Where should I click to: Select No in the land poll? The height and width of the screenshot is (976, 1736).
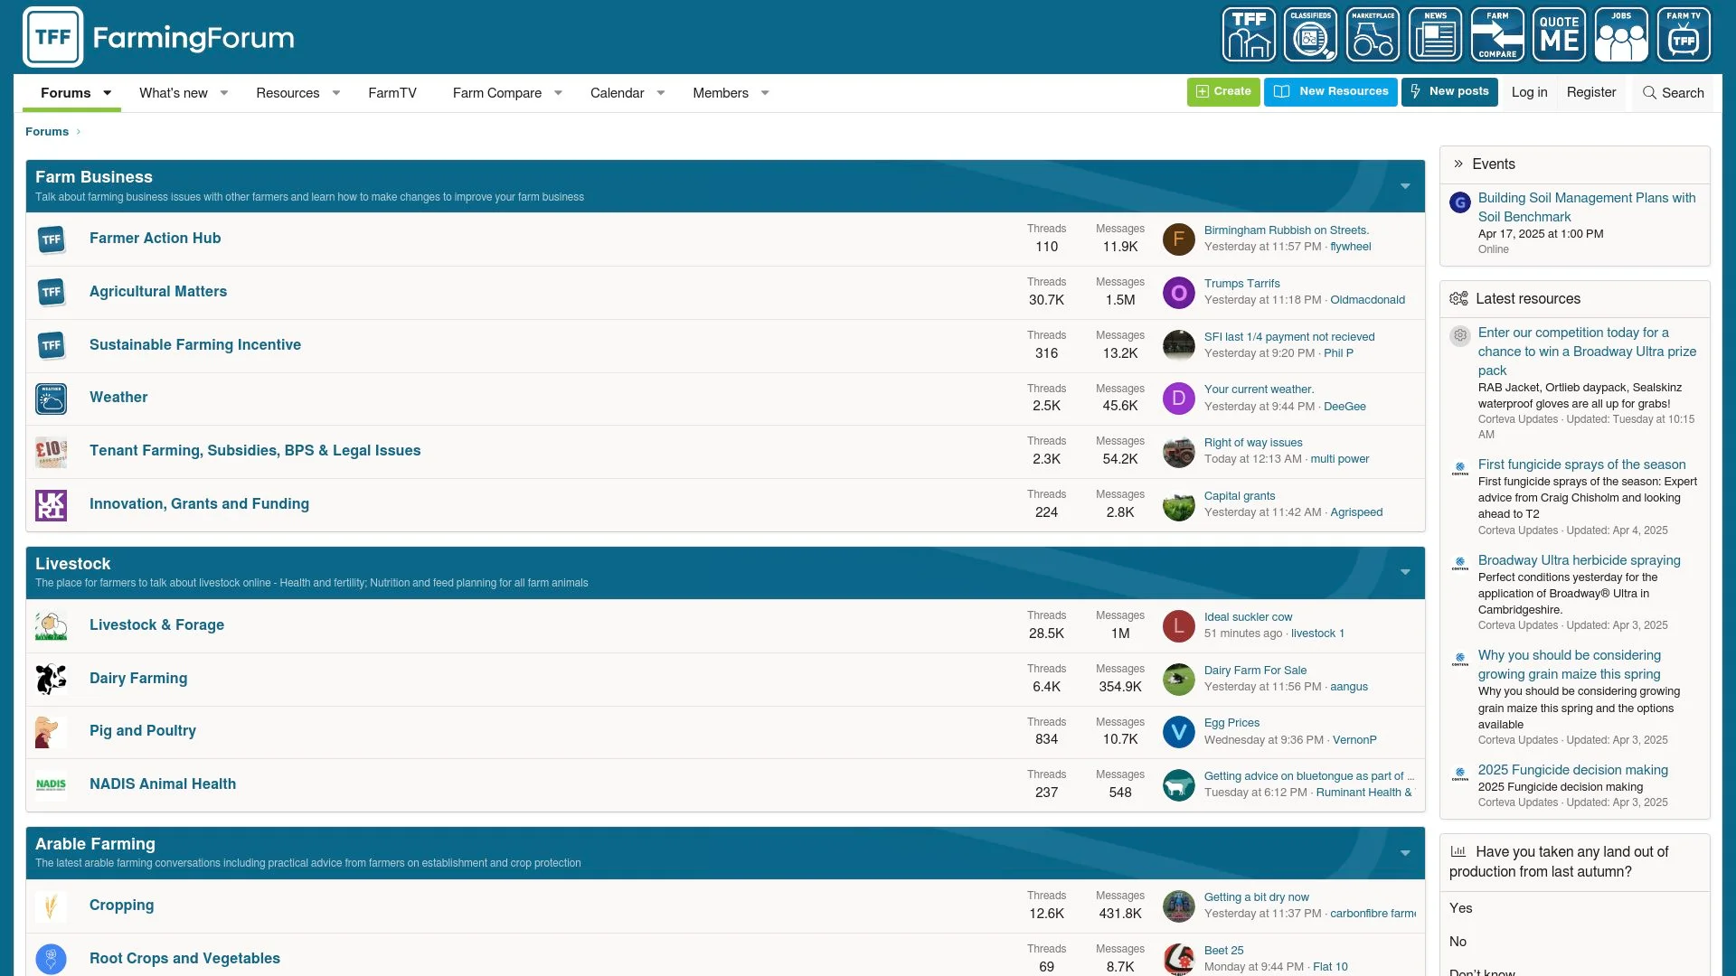click(1458, 942)
